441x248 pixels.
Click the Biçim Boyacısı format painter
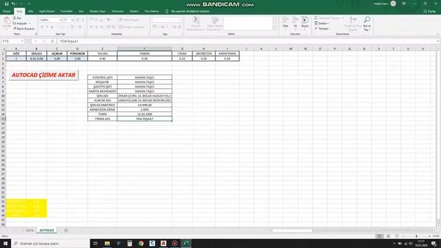[x=24, y=29]
